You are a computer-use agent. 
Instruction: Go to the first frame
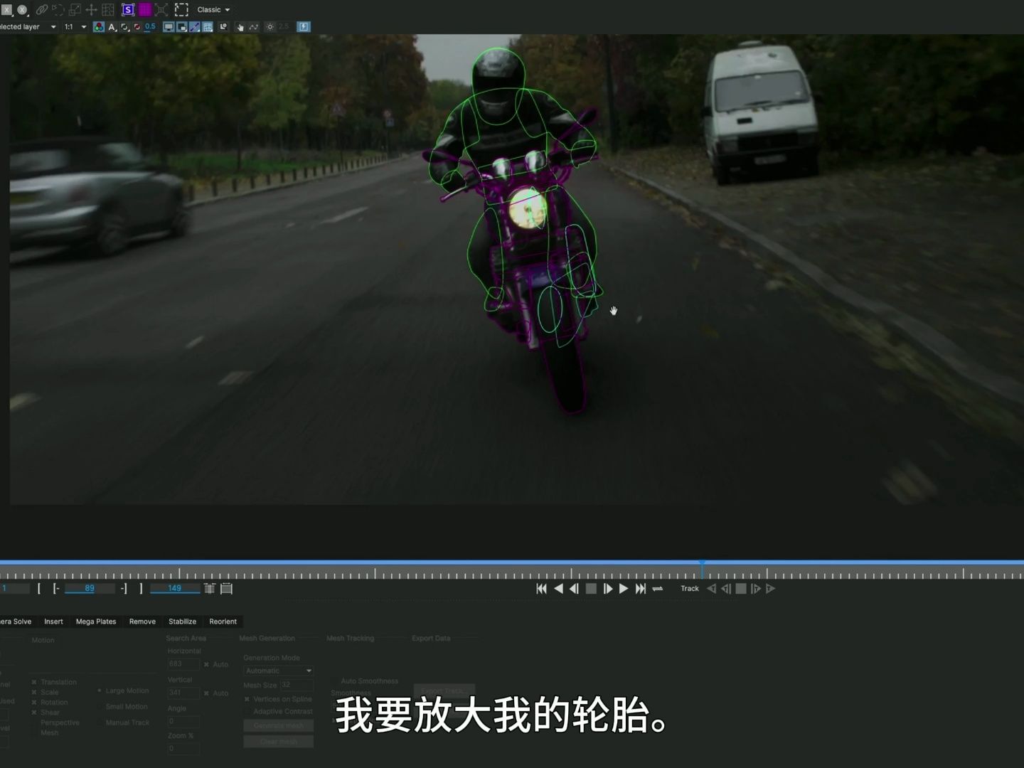pyautogui.click(x=541, y=589)
